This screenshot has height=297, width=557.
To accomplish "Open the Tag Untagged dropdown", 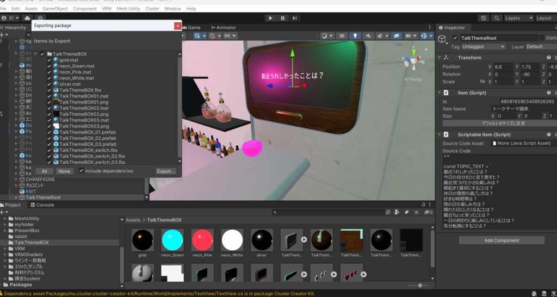I will tap(484, 47).
